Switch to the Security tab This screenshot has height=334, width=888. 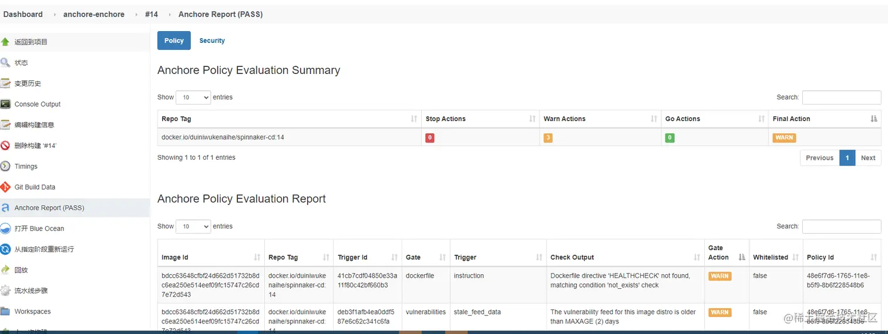(212, 41)
